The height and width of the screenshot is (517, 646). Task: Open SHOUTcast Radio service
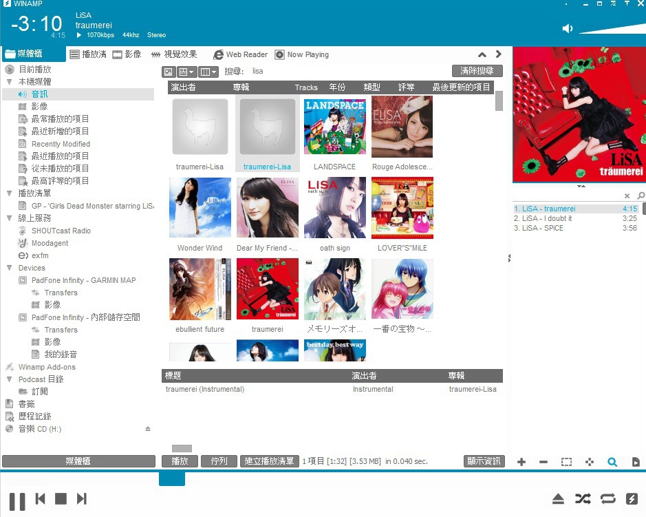[x=61, y=231]
